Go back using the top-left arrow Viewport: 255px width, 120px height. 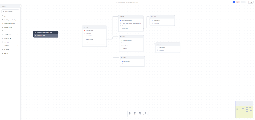coord(3,2)
